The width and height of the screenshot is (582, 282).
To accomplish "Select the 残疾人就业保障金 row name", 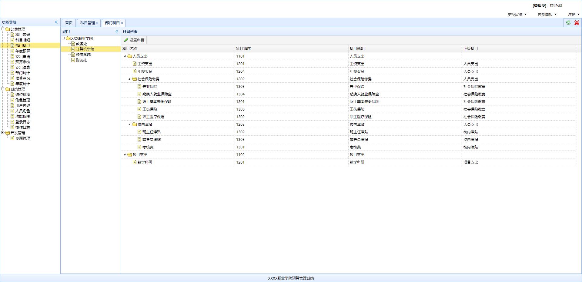I will click(x=157, y=94).
